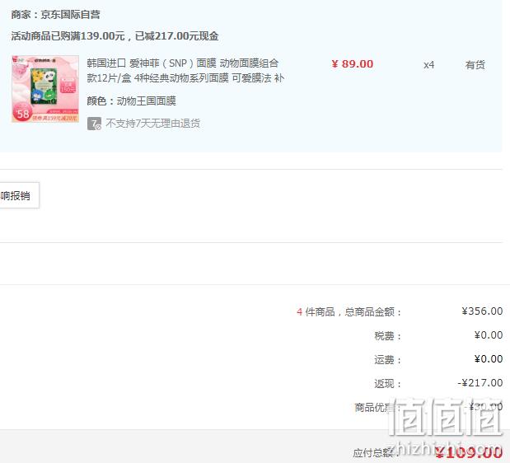This screenshot has width=510, height=463.
Task: Click the 有货 stock status
Action: (x=475, y=65)
